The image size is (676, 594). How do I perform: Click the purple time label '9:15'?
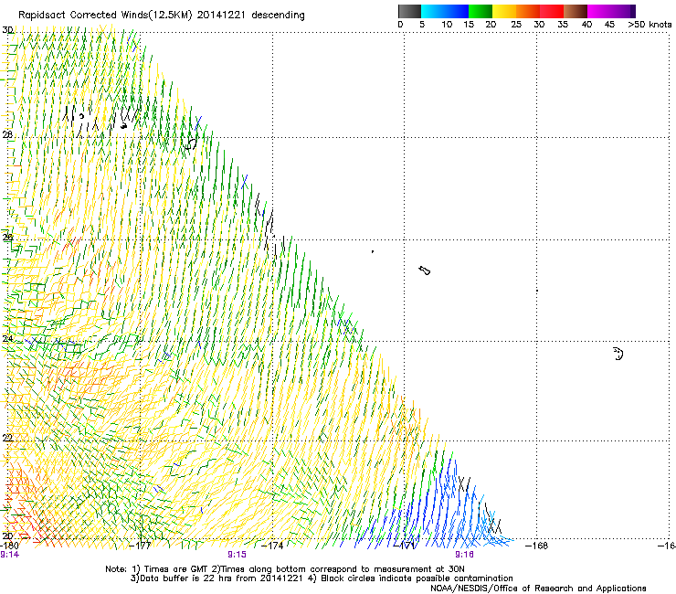[238, 555]
